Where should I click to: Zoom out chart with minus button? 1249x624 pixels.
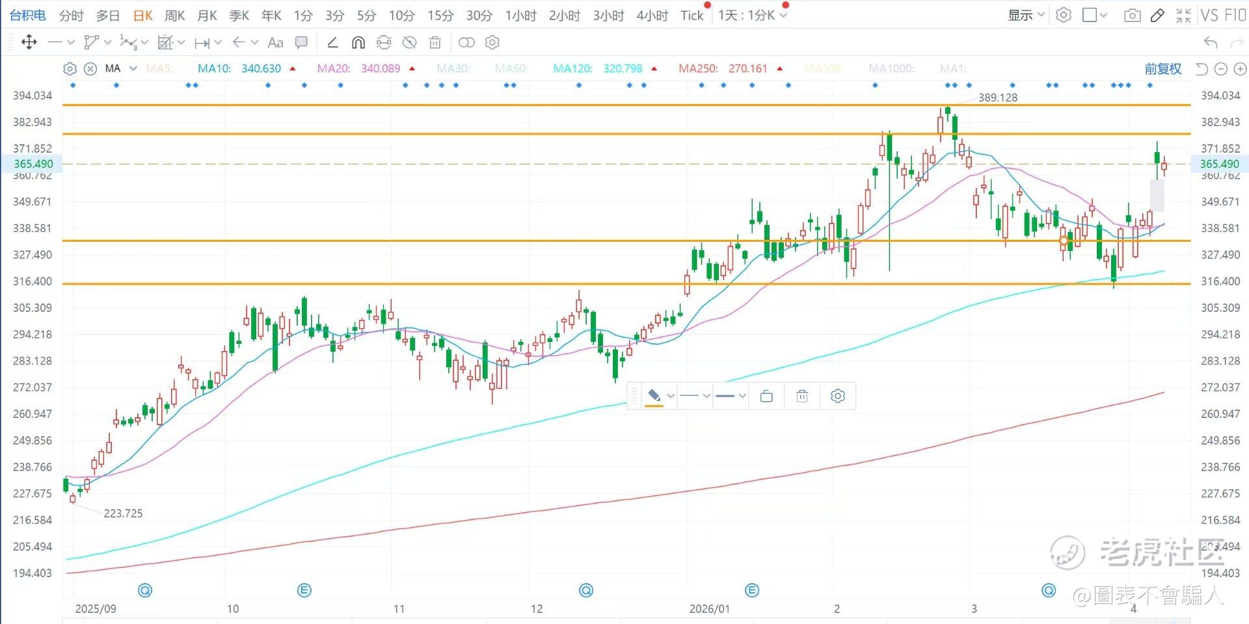click(x=1221, y=69)
